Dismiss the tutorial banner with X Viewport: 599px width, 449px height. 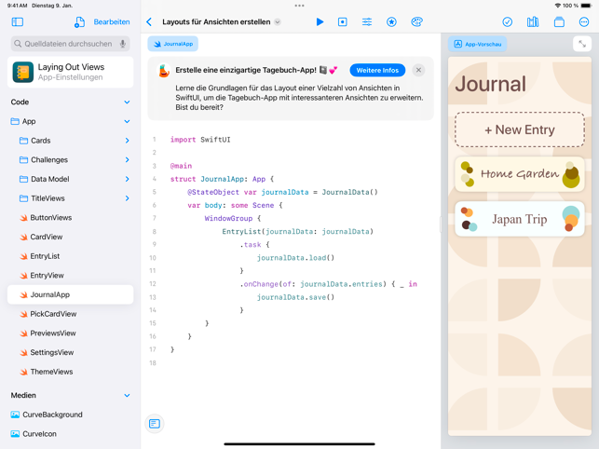click(418, 70)
